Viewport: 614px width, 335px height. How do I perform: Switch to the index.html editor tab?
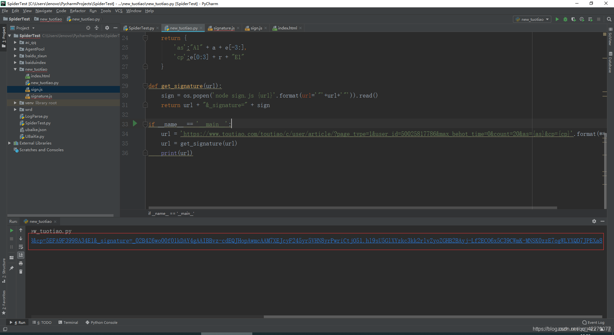pyautogui.click(x=287, y=28)
